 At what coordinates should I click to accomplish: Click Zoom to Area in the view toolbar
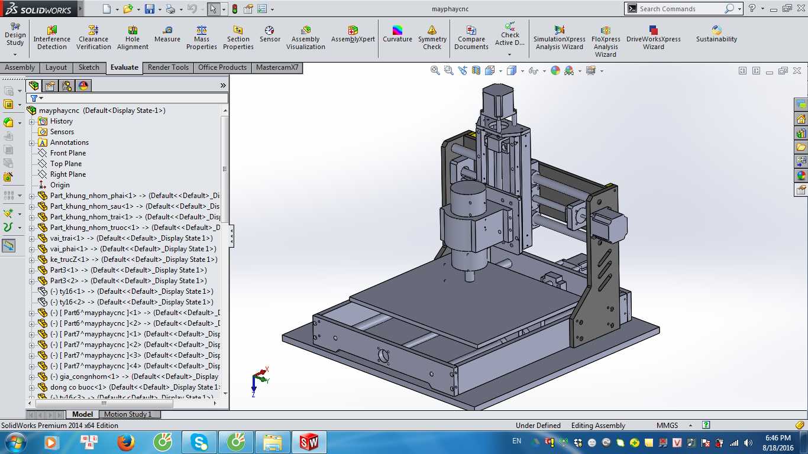449,70
